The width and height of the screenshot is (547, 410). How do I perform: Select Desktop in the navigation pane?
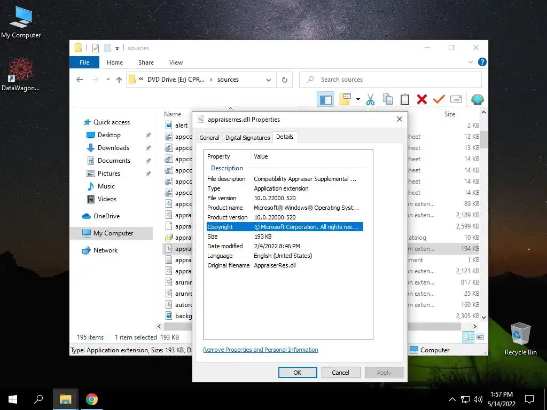109,135
